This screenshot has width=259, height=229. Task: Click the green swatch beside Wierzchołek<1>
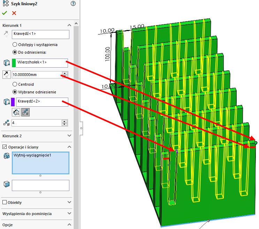pyautogui.click(x=14, y=63)
